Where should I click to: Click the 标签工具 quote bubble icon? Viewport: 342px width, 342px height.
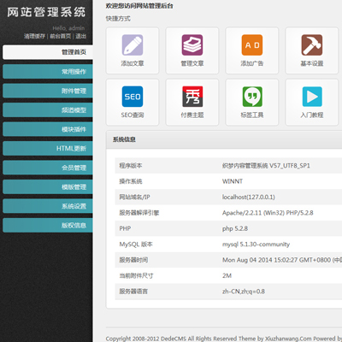click(252, 97)
